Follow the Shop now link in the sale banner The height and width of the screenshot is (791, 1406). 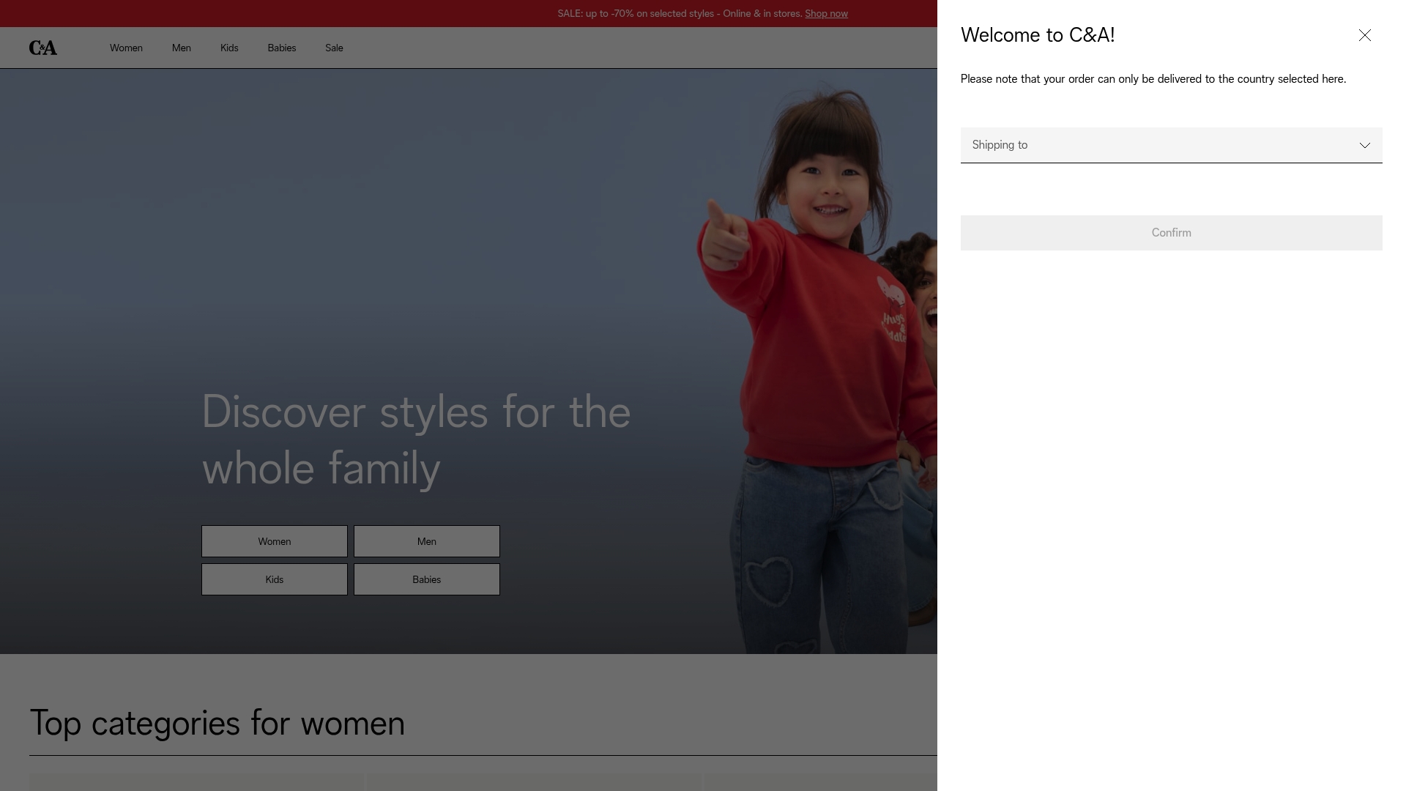click(x=826, y=13)
